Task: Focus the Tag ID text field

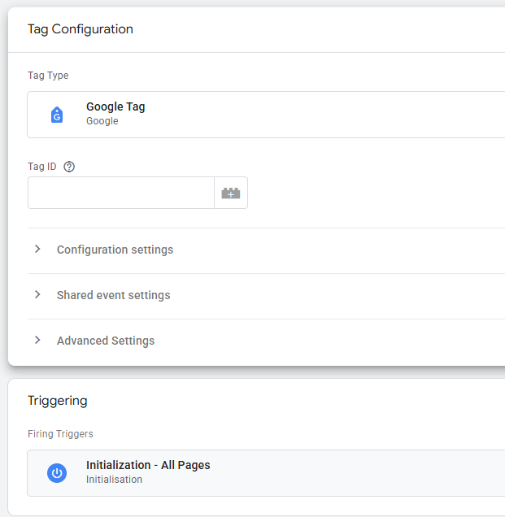Action: (x=120, y=193)
